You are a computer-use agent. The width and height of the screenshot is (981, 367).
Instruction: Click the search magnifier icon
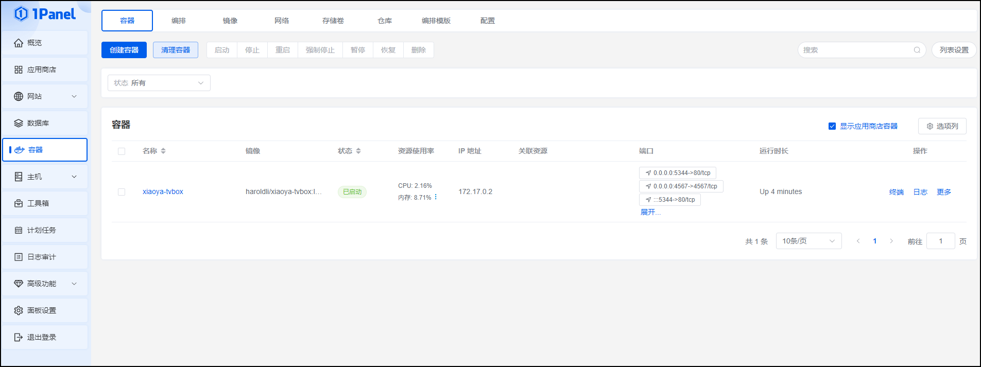point(917,50)
